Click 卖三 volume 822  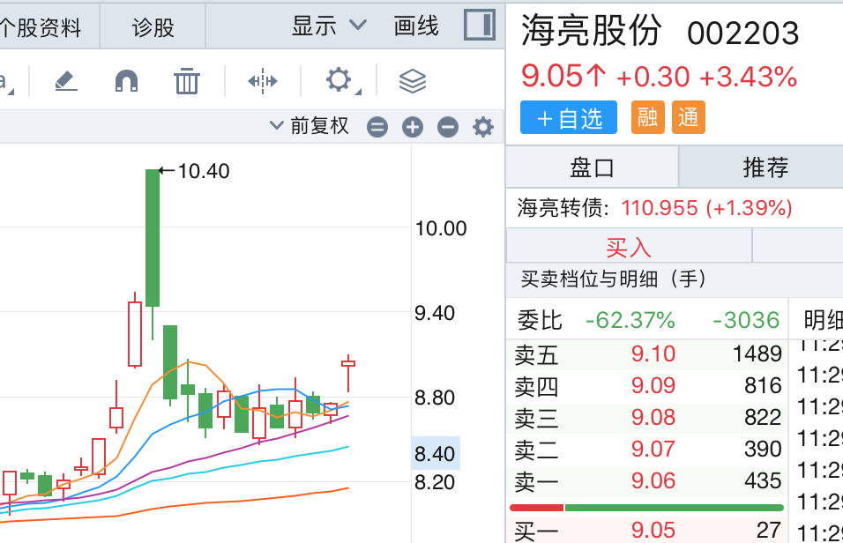pyautogui.click(x=763, y=417)
